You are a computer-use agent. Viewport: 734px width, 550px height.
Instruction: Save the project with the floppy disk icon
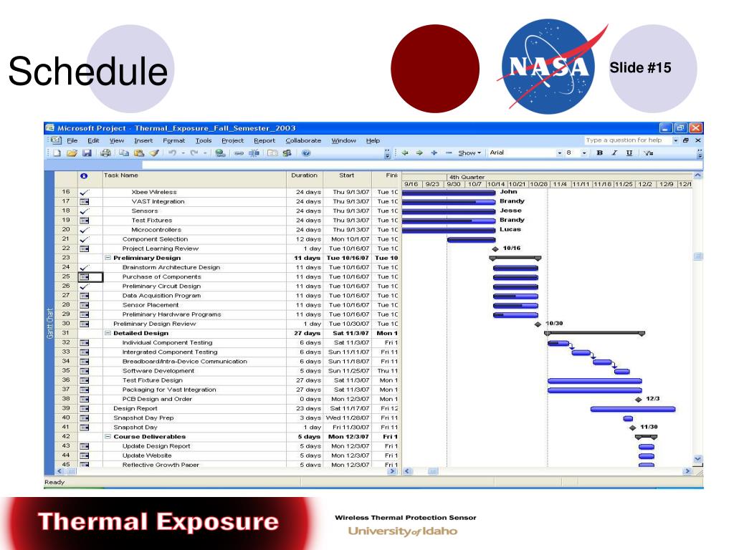click(87, 153)
